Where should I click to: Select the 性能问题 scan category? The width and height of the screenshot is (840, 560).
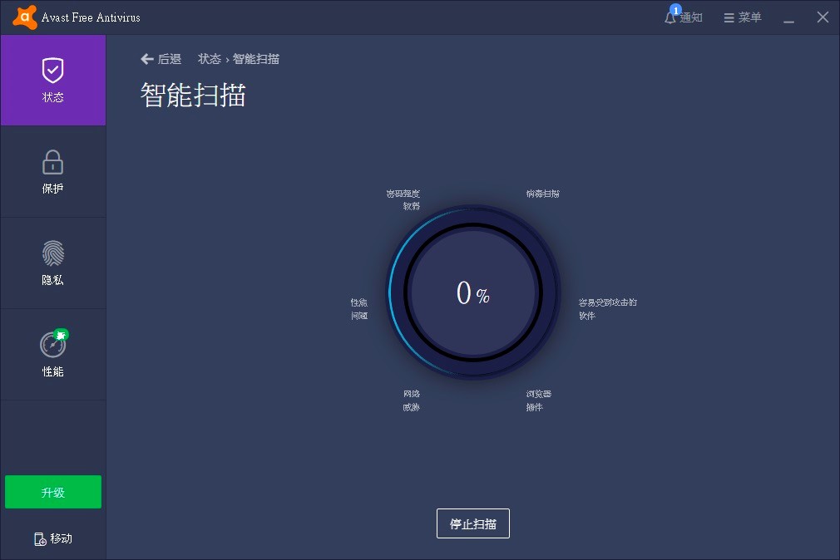click(359, 309)
